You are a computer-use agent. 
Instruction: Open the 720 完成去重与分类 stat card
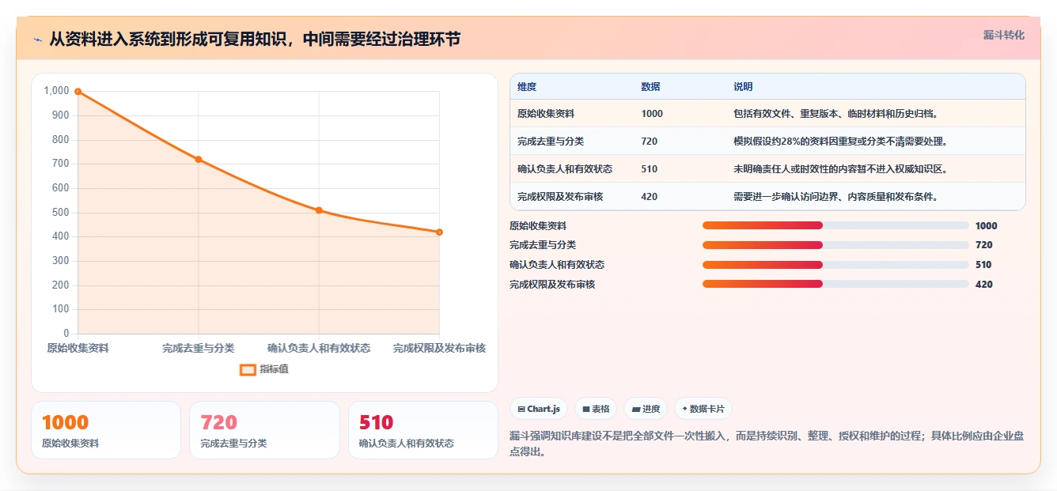point(264,430)
